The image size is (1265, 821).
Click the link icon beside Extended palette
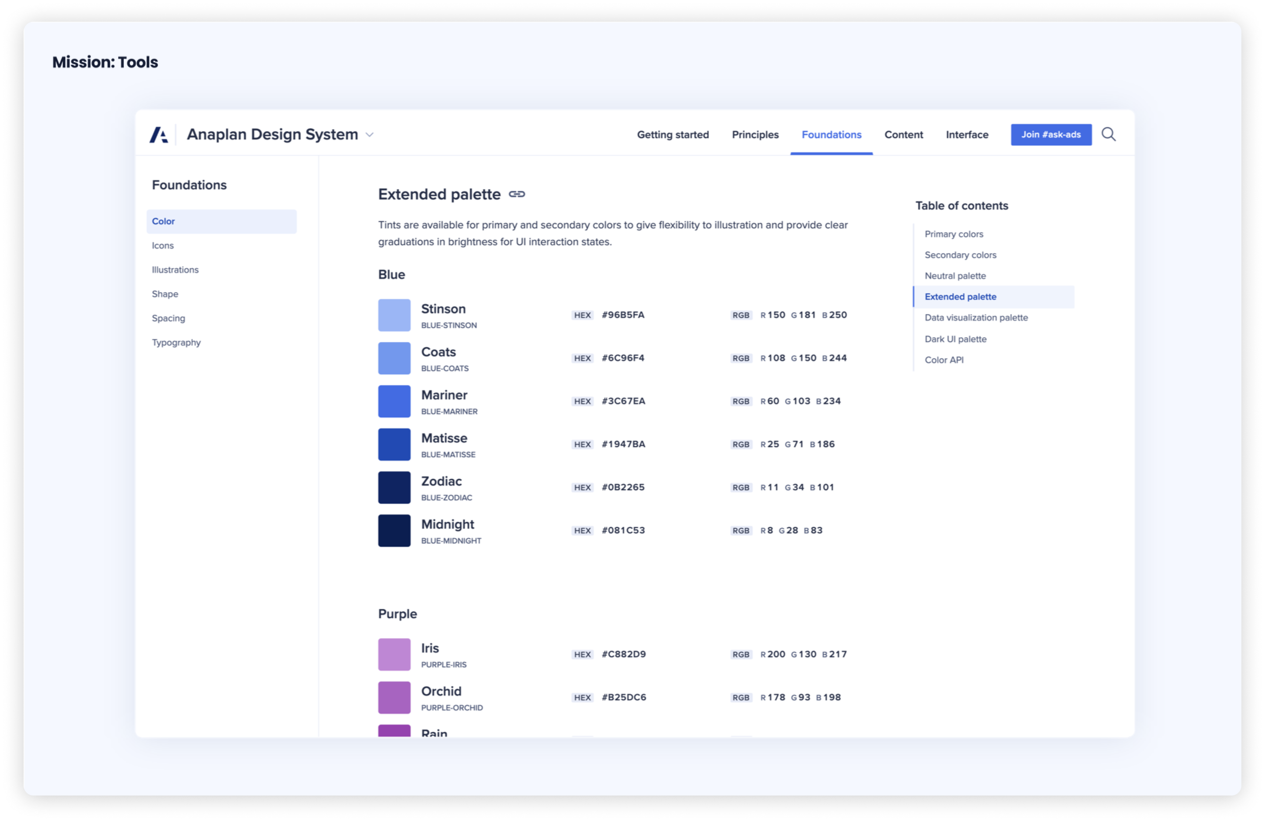[517, 194]
